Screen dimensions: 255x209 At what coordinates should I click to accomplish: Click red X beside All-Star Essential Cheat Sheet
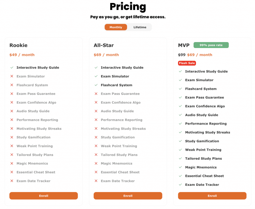point(96,172)
